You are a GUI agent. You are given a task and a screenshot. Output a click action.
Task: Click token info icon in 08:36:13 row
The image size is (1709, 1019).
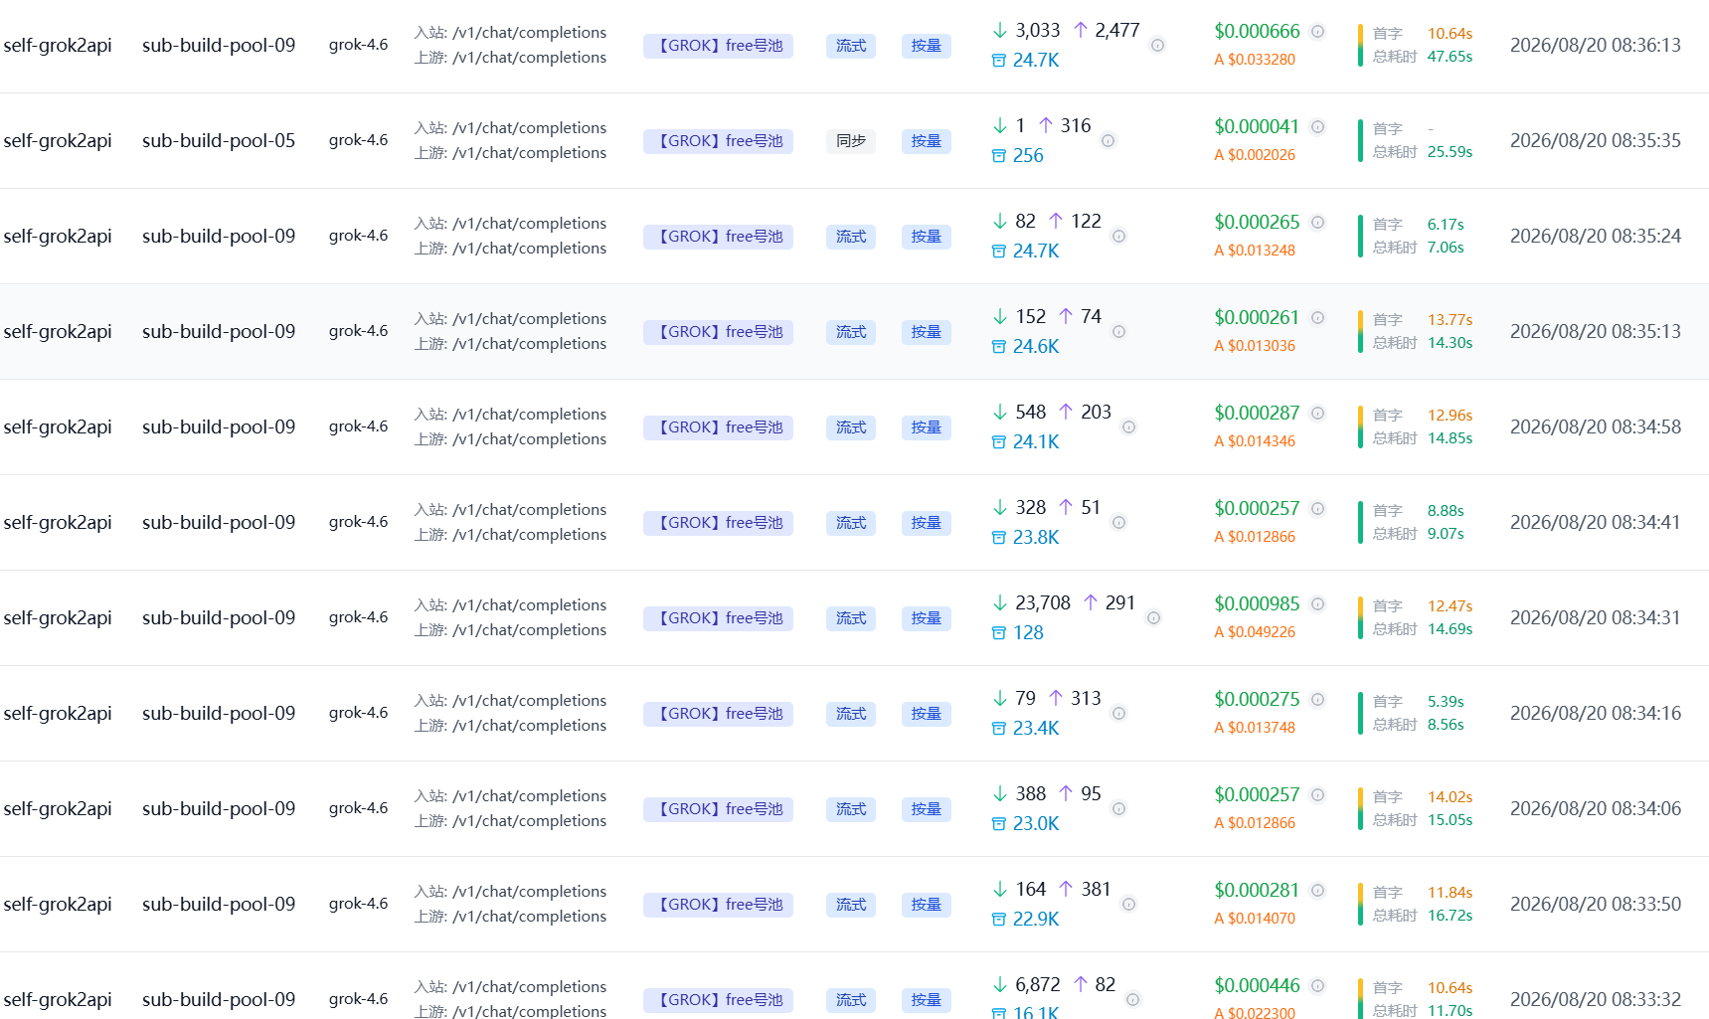(x=1157, y=45)
